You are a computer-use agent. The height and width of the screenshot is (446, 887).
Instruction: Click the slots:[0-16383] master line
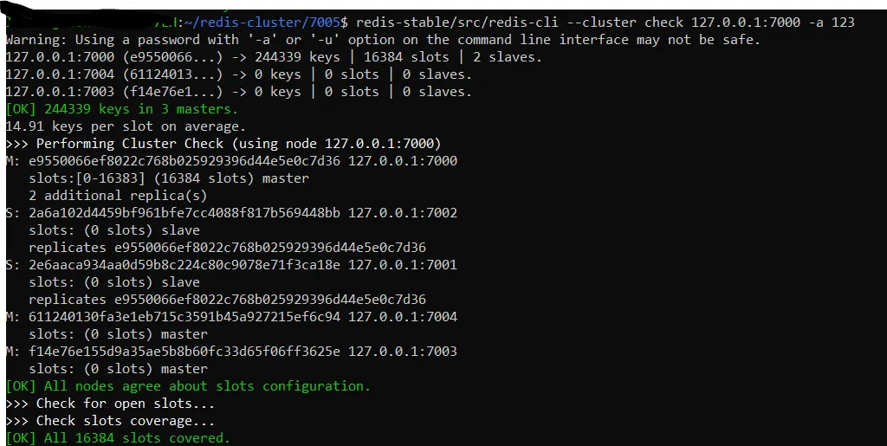click(169, 178)
